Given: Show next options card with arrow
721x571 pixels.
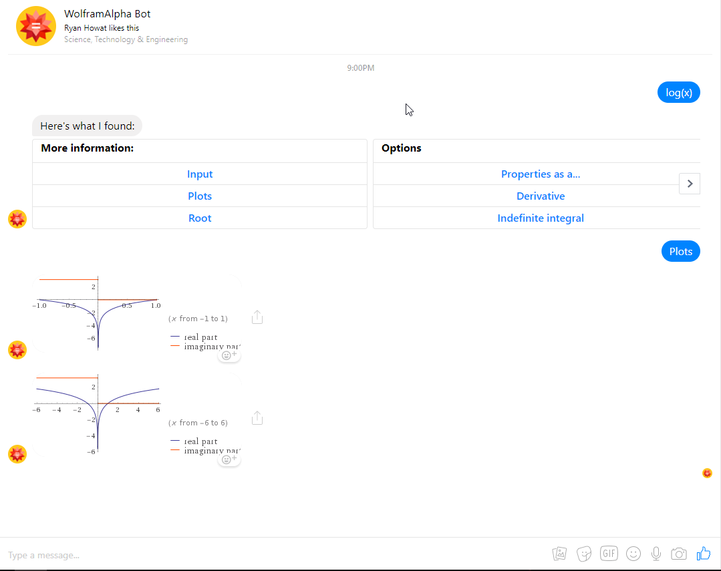Looking at the screenshot, I should 690,184.
